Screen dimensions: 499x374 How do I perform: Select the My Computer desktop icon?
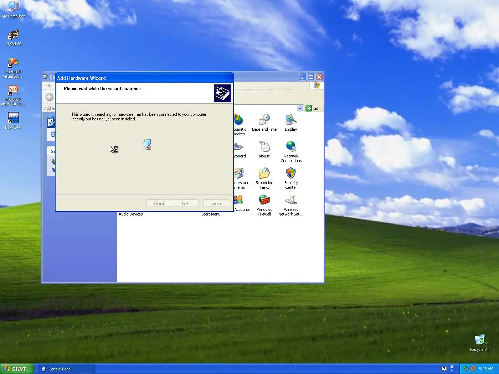pyautogui.click(x=13, y=10)
